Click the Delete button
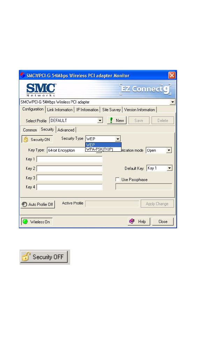The image size is (220, 338). click(163, 120)
